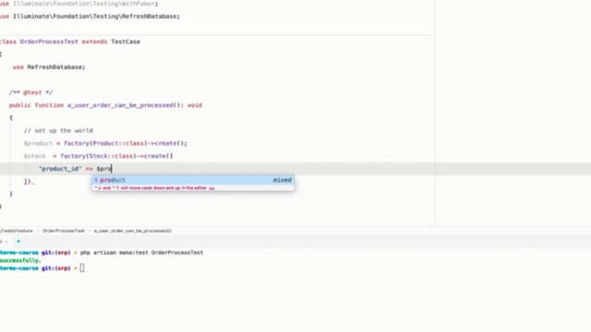Click the $stock factory create line
The width and height of the screenshot is (591, 332).
pyautogui.click(x=98, y=156)
